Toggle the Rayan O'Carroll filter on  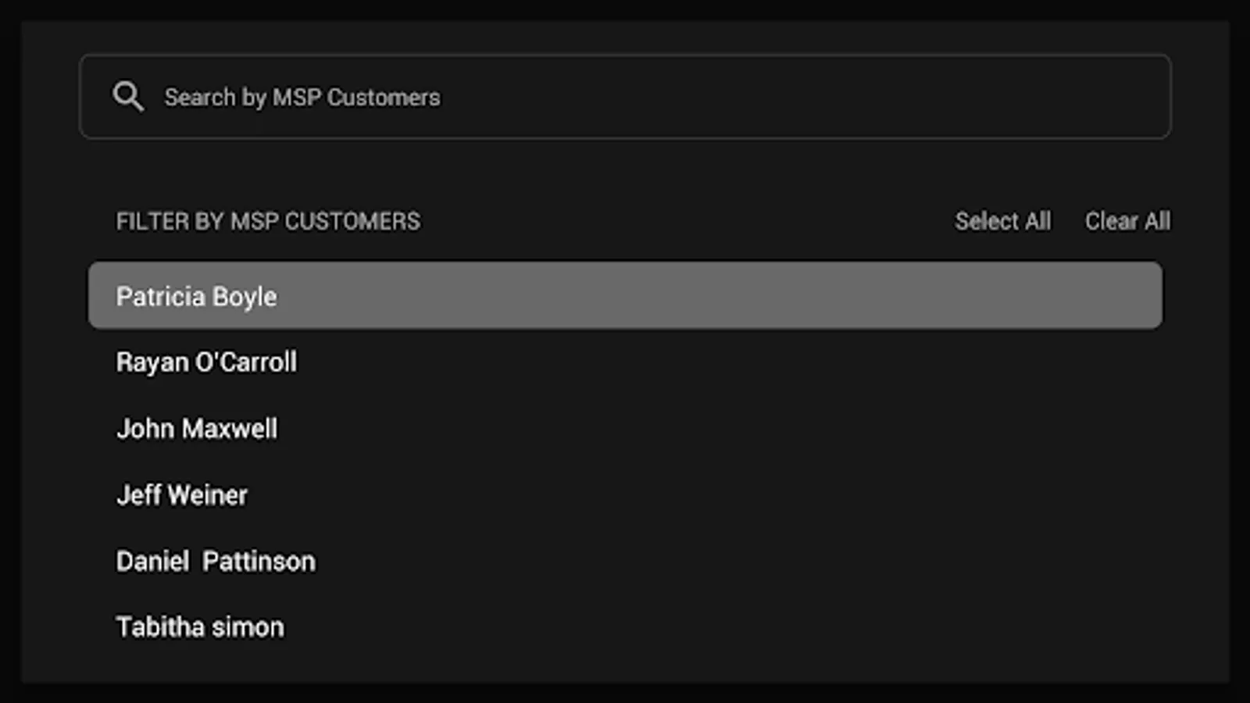click(x=206, y=362)
